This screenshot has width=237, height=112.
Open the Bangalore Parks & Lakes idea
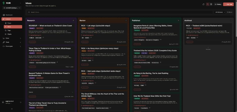click(x=153, y=27)
